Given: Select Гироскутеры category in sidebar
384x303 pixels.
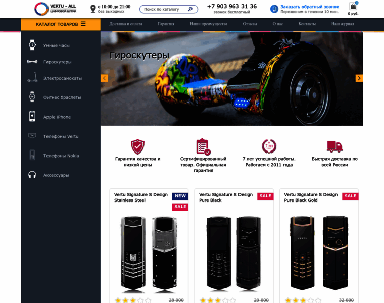Looking at the screenshot, I should pos(58,62).
